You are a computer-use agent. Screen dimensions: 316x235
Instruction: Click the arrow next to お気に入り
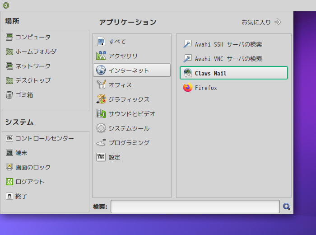278,22
